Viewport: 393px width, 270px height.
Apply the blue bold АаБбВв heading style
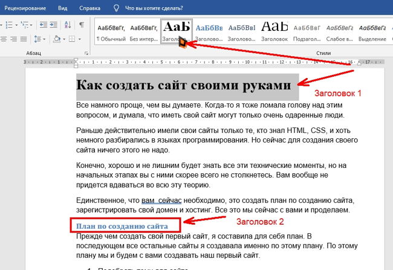[209, 32]
